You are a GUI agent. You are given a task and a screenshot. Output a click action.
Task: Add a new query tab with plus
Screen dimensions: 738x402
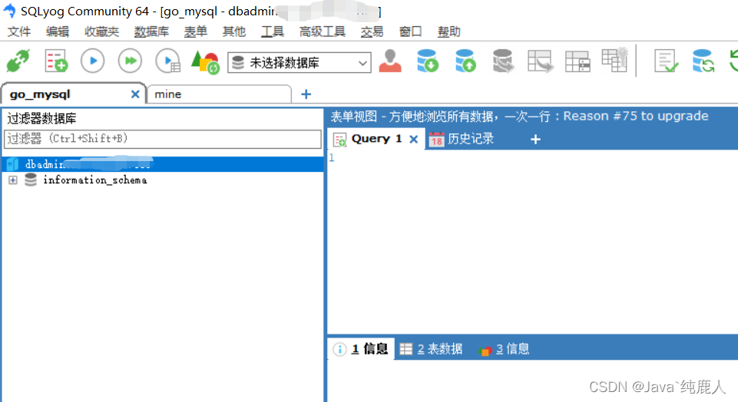(535, 139)
